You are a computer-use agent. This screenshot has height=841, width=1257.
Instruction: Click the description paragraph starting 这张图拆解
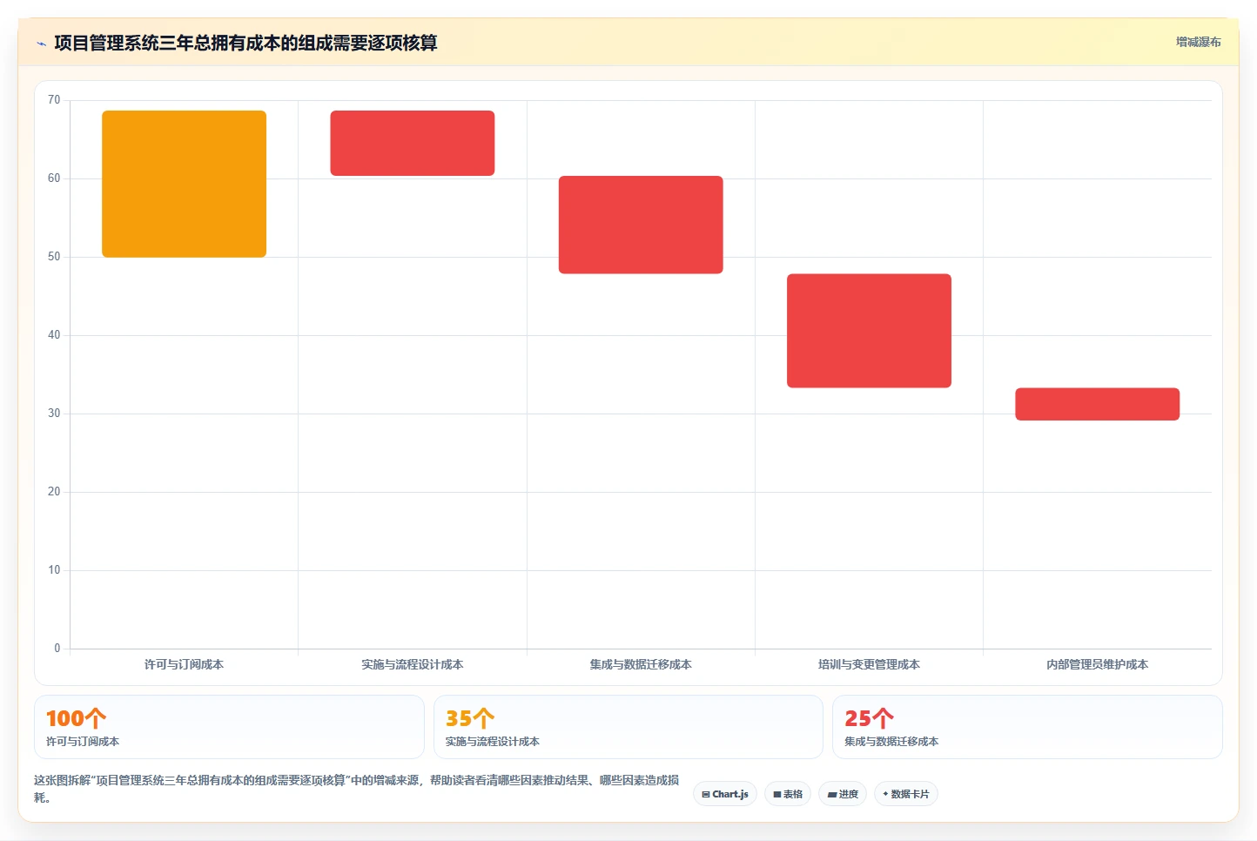pyautogui.click(x=357, y=789)
